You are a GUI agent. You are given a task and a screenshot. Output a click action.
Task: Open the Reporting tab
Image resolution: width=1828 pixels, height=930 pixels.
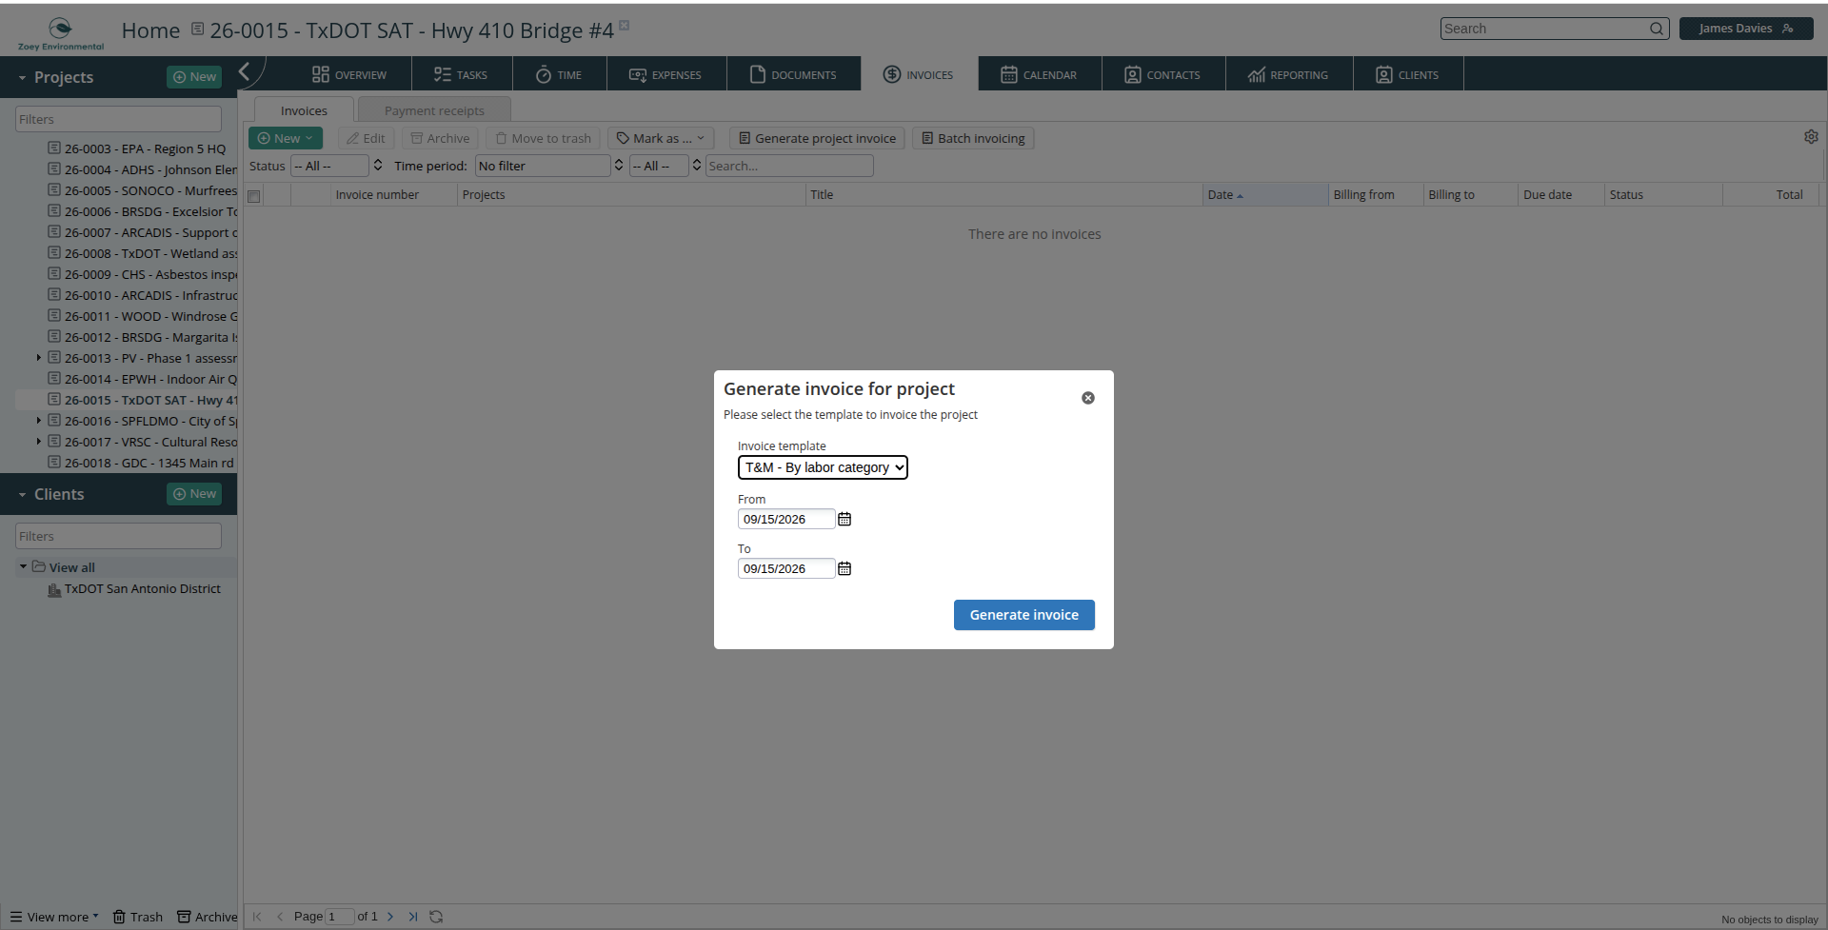(x=1288, y=74)
